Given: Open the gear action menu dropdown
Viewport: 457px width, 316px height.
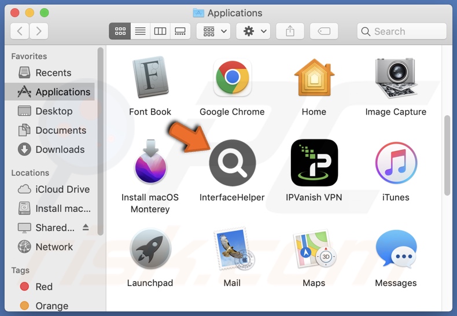Looking at the screenshot, I should pos(253,31).
